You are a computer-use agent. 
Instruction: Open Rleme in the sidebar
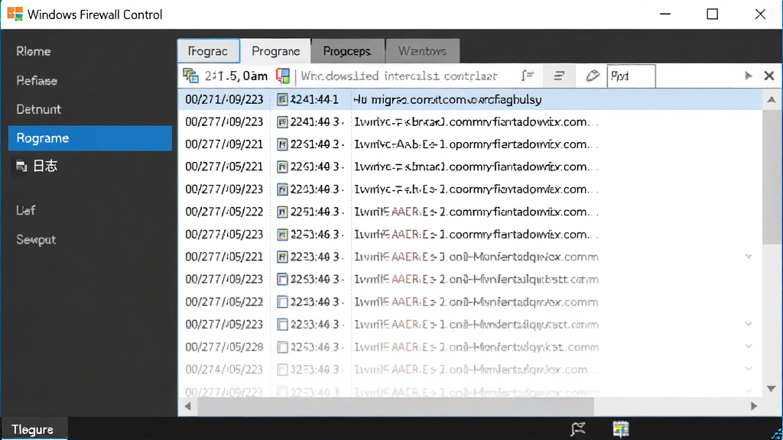tap(34, 51)
